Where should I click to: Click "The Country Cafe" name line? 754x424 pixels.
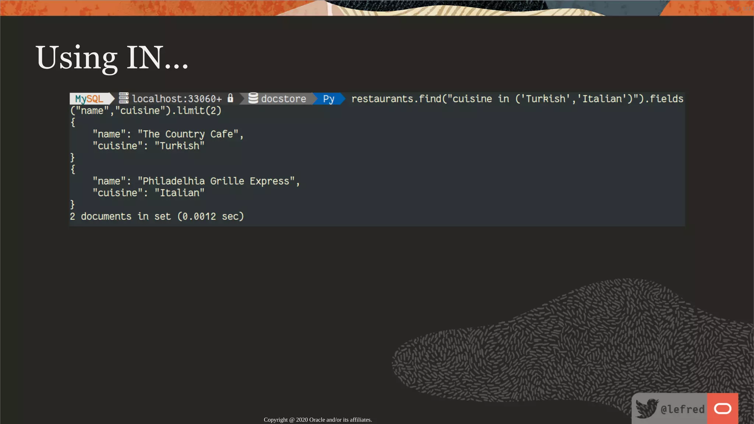pos(168,134)
